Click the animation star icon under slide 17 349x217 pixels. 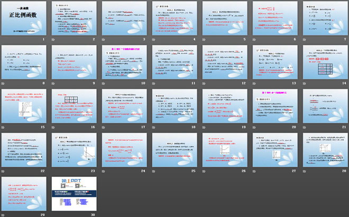click(104, 128)
